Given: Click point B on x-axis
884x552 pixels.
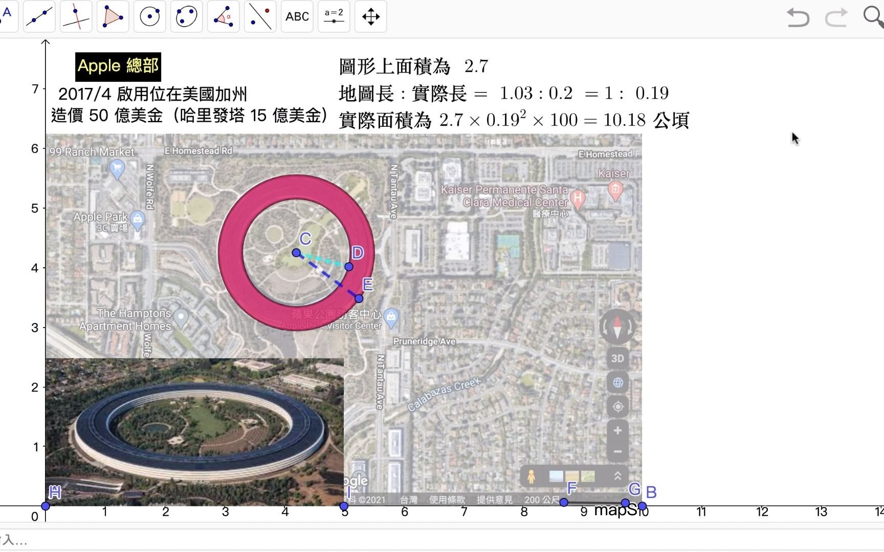Looking at the screenshot, I should click(x=642, y=505).
